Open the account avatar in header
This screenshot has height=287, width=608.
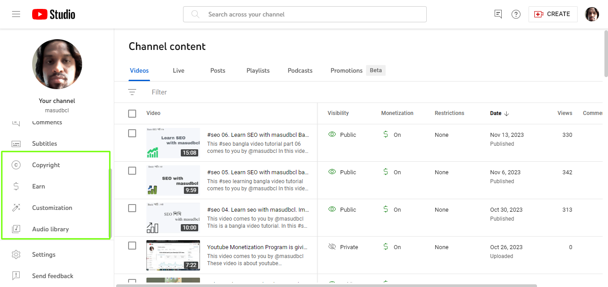pos(592,14)
